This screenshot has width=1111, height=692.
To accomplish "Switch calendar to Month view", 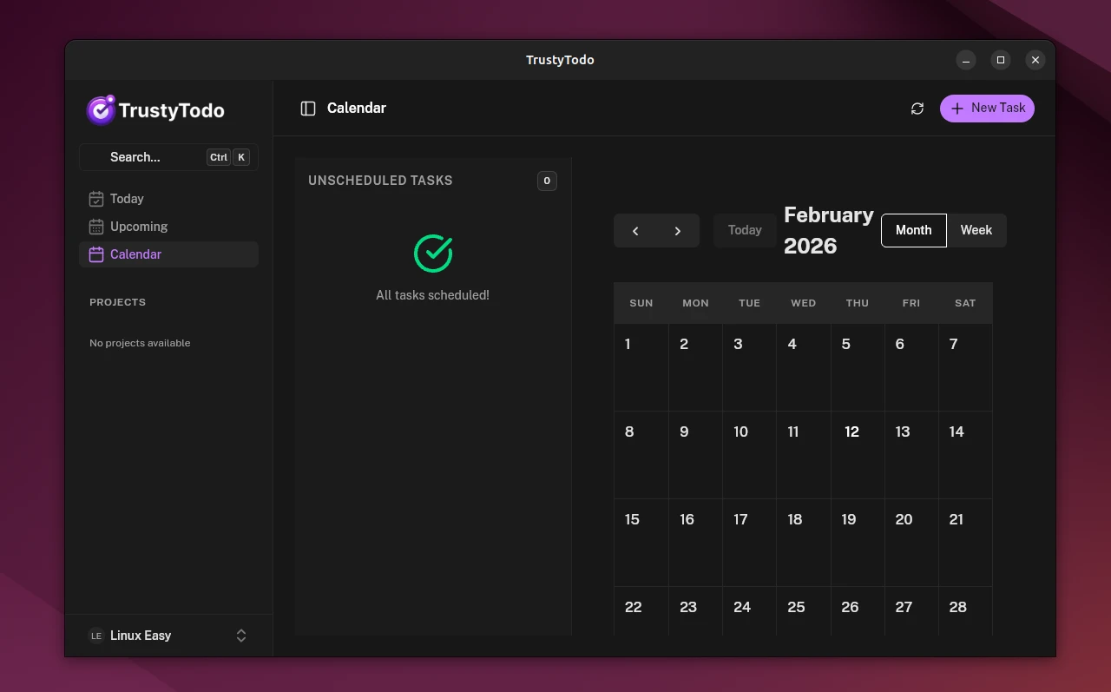I will coord(913,230).
